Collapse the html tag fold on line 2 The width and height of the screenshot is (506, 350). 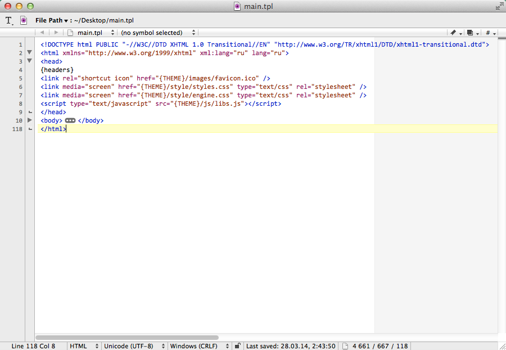tap(29, 52)
